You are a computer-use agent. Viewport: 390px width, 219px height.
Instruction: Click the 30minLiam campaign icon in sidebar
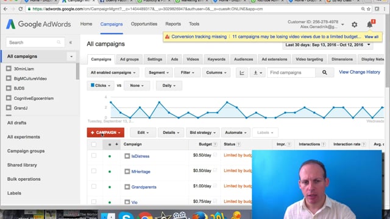coord(9,68)
